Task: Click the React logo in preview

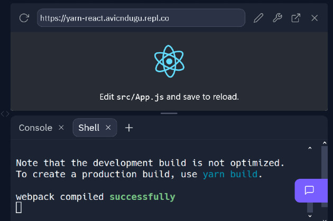Action: [169, 61]
